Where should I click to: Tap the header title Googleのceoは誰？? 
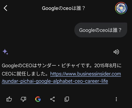point(64,8)
